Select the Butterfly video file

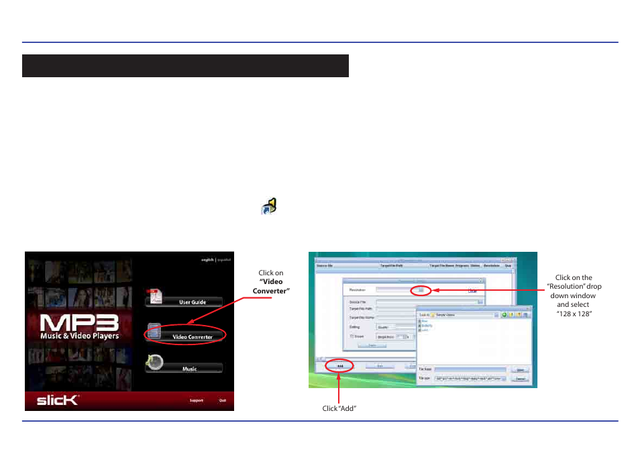[425, 326]
